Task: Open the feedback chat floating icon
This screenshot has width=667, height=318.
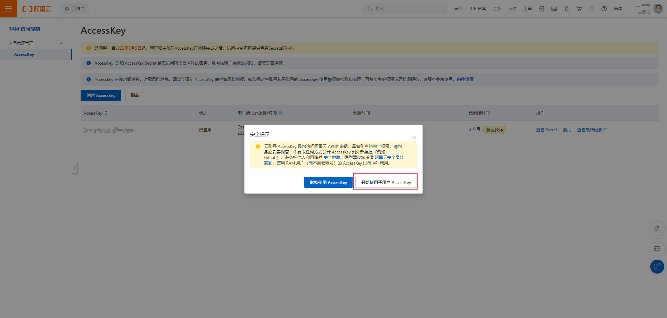Action: (657, 249)
